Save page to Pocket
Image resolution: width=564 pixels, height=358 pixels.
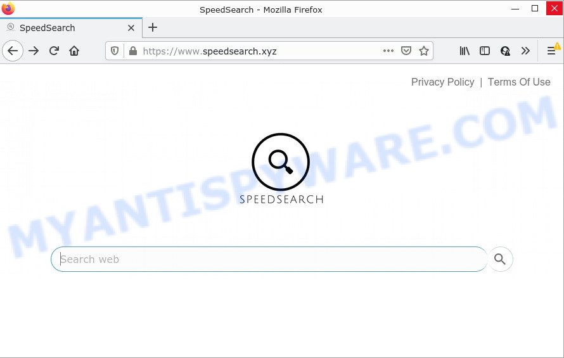pyautogui.click(x=406, y=51)
